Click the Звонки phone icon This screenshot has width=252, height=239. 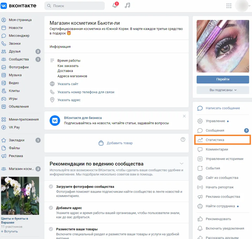coord(4,44)
